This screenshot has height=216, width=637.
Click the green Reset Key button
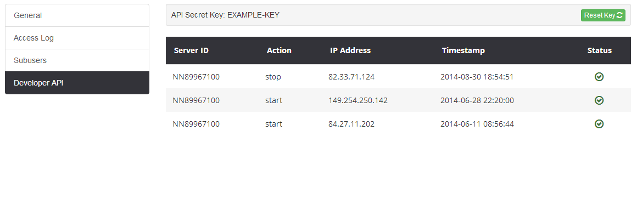point(603,15)
